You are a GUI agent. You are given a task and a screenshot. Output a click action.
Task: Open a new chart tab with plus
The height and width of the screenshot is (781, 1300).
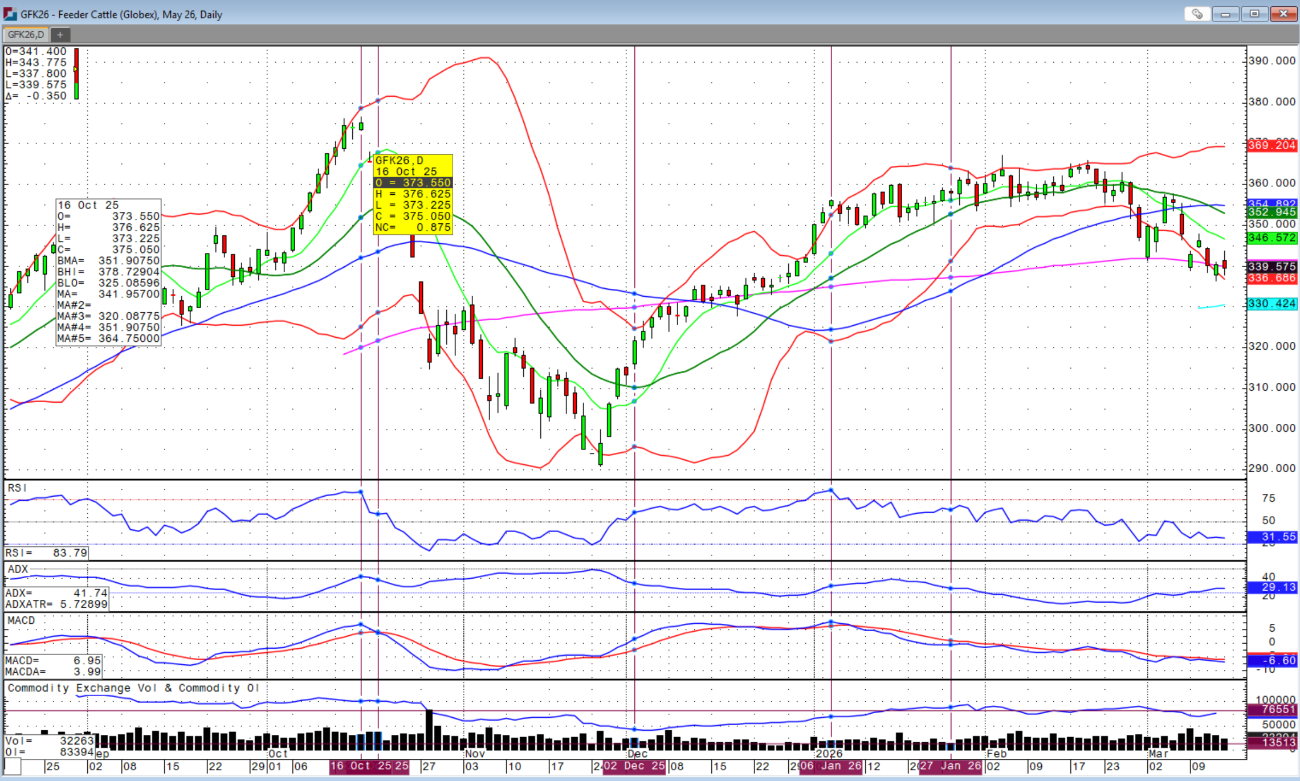60,35
